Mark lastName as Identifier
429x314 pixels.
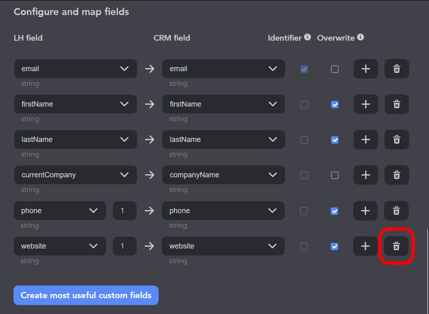304,140
